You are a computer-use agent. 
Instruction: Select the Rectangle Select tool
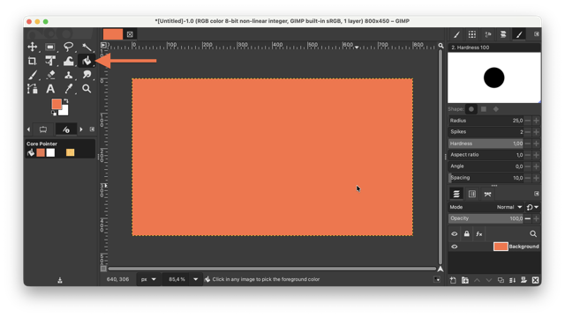coord(50,47)
